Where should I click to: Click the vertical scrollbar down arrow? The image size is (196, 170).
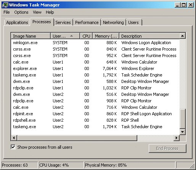[183, 132]
